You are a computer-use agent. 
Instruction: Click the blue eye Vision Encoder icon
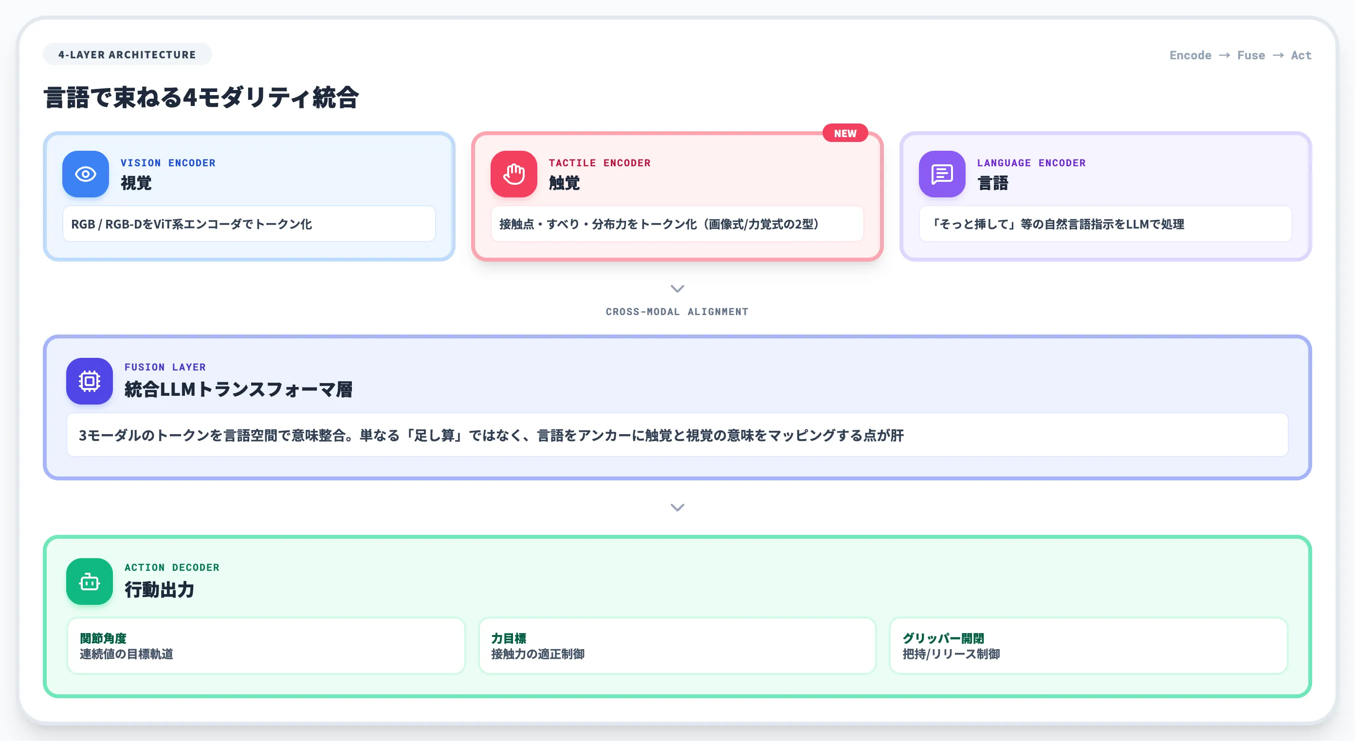(86, 174)
